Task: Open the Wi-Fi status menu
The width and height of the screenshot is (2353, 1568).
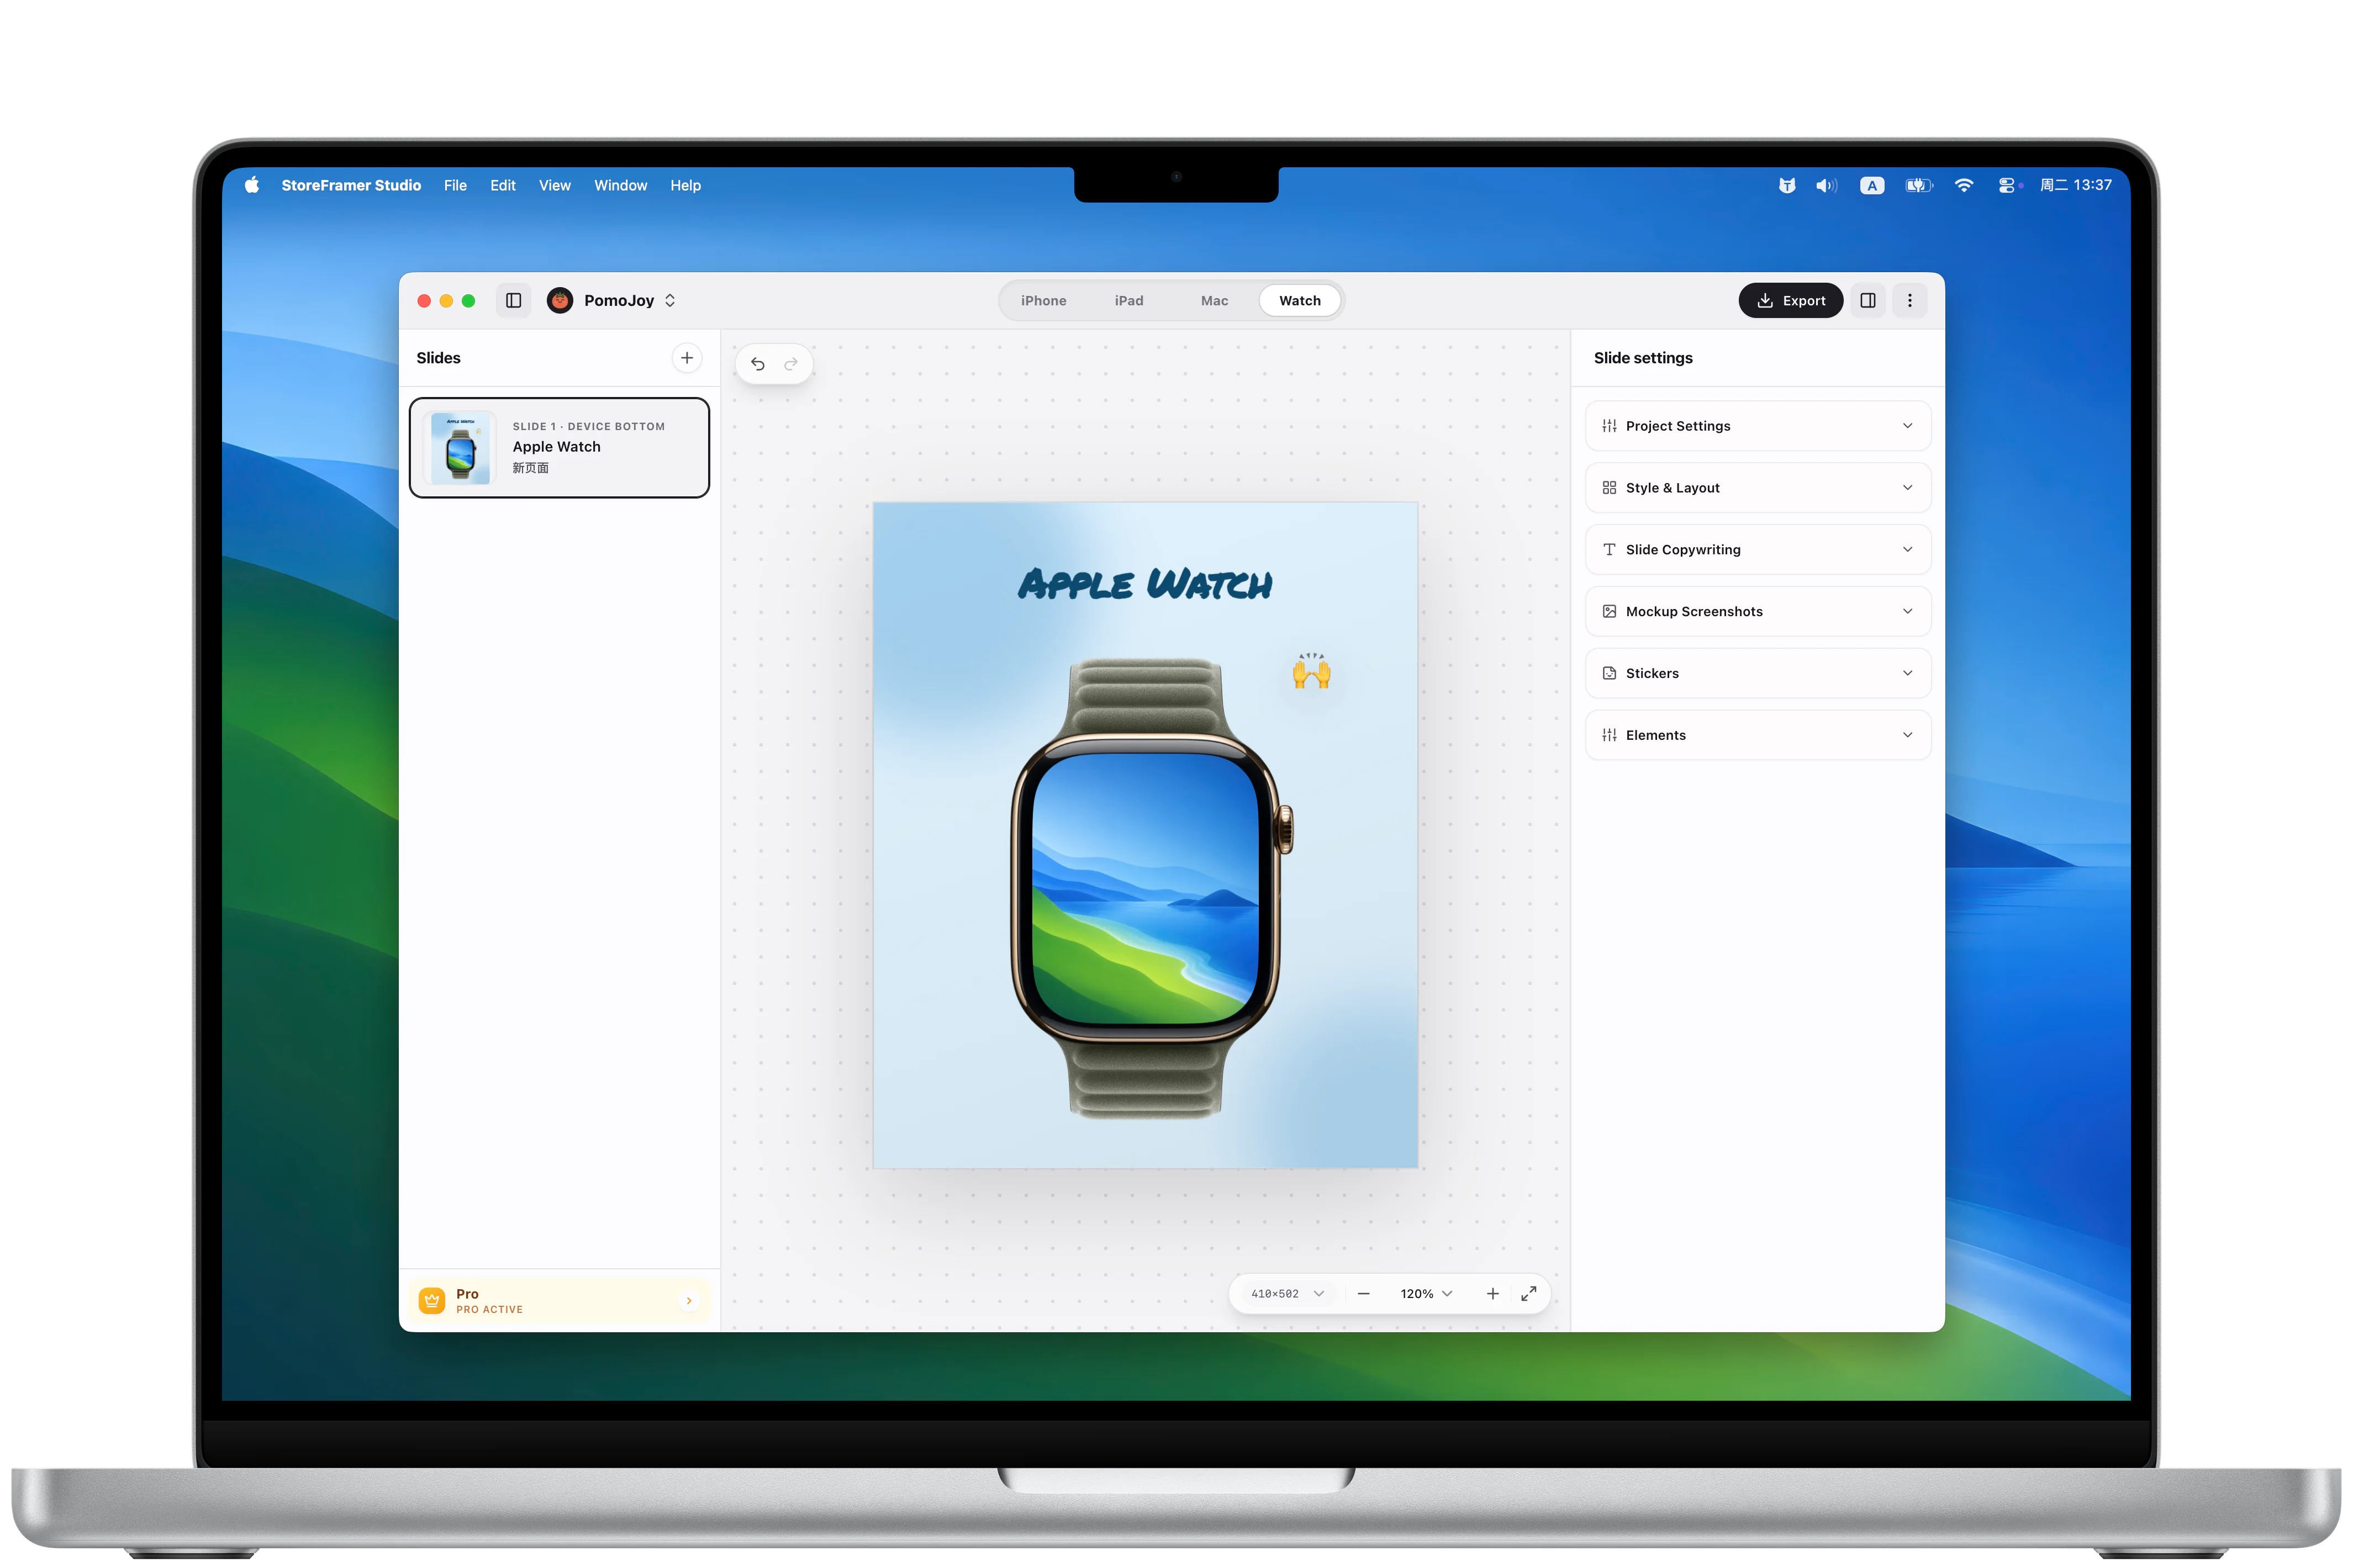Action: 1964,185
